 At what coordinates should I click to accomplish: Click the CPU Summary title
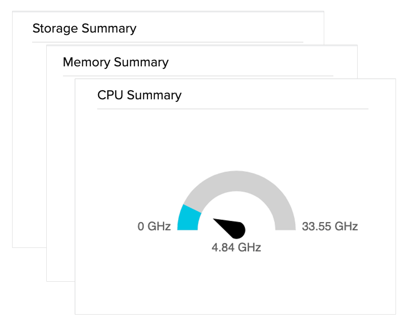(139, 95)
